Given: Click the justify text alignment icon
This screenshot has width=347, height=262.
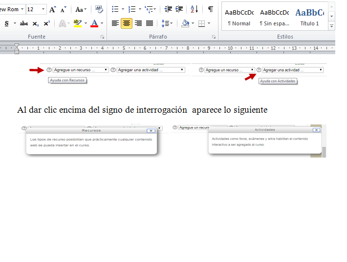Looking at the screenshot, I should pyautogui.click(x=150, y=23).
